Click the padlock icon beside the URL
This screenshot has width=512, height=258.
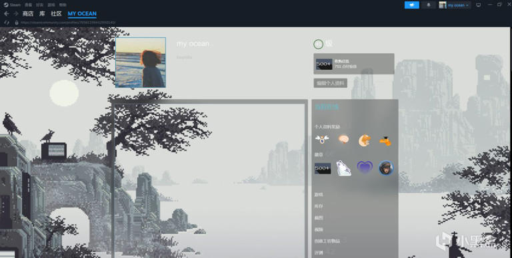16,23
